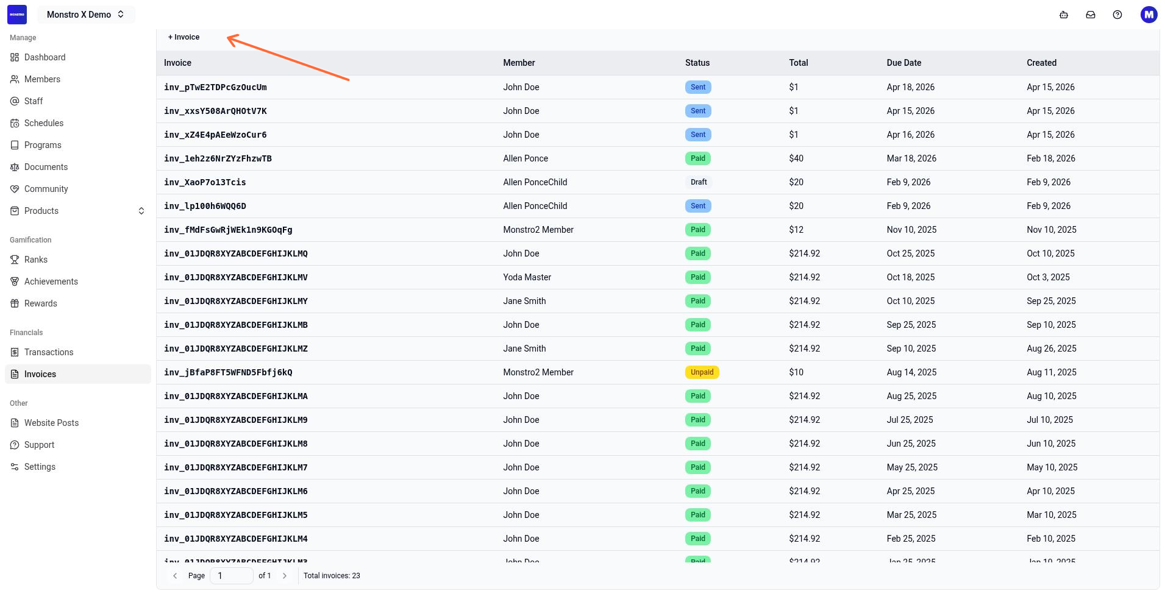This screenshot has width=1165, height=602.
Task: Open Dashboard from the sidebar
Action: [x=78, y=57]
